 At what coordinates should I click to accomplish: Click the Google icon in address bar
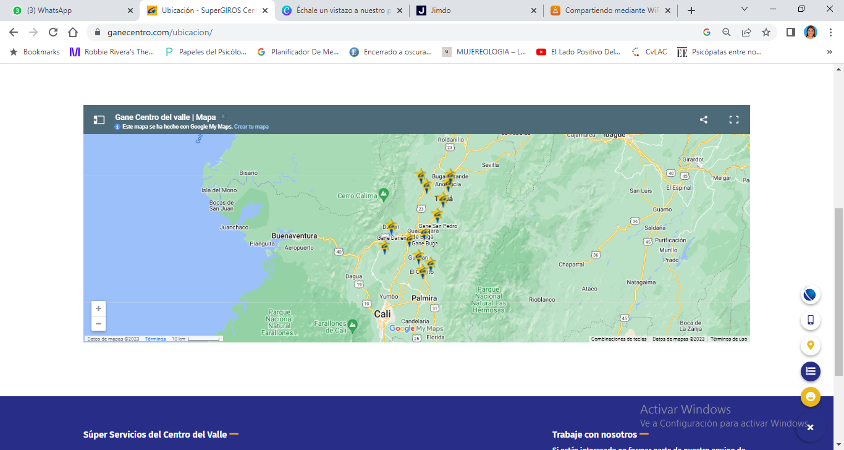[707, 32]
